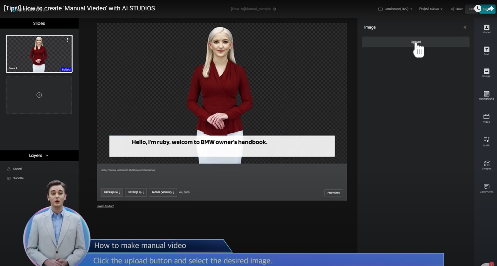This screenshot has width=497, height=266.
Task: Open the Landscape(16:9) aspect dropdown
Action: click(395, 9)
